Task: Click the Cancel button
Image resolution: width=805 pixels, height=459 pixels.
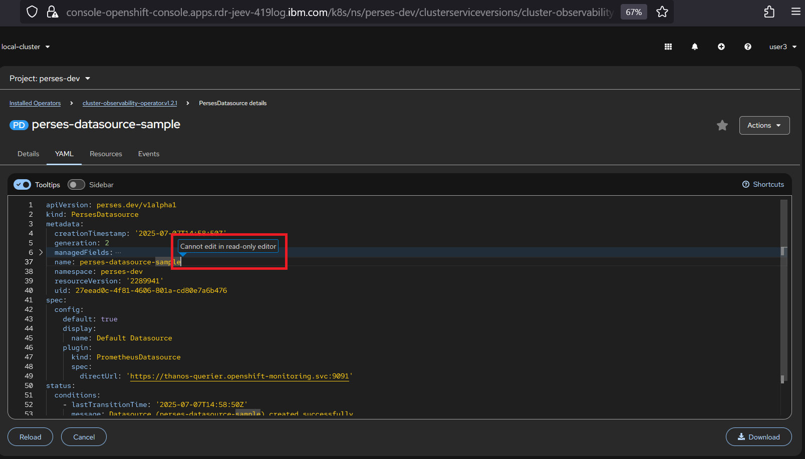Action: coord(84,437)
